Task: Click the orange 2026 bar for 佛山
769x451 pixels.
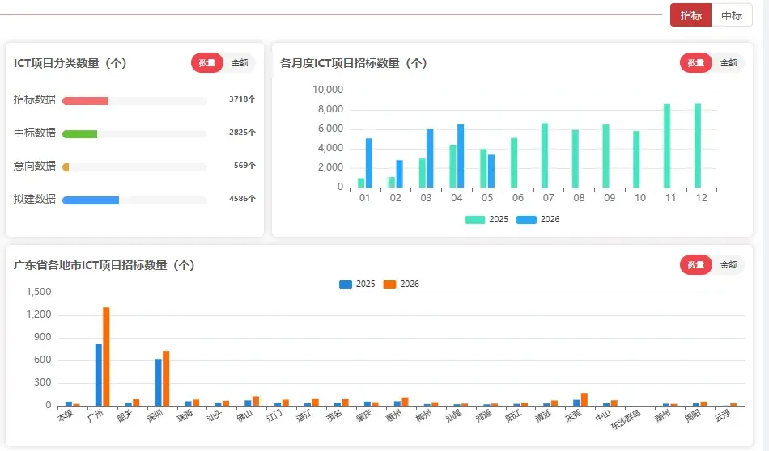Action: tap(256, 401)
